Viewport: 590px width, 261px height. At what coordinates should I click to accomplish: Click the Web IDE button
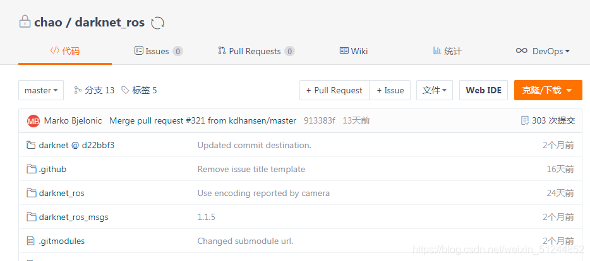click(x=483, y=90)
